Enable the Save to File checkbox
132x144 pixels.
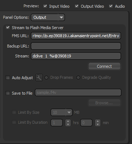[8, 93]
